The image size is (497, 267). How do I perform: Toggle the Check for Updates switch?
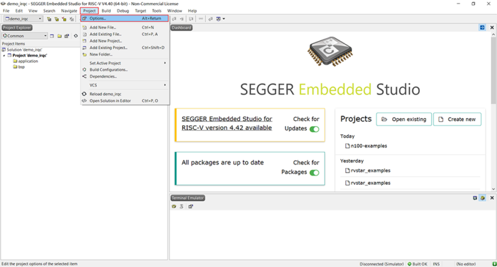point(314,129)
